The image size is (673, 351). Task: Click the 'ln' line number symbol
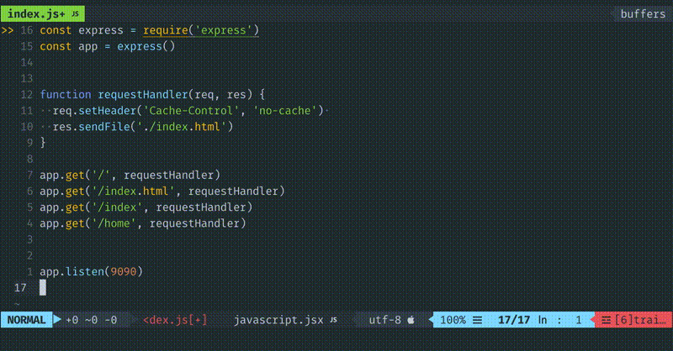pos(543,320)
